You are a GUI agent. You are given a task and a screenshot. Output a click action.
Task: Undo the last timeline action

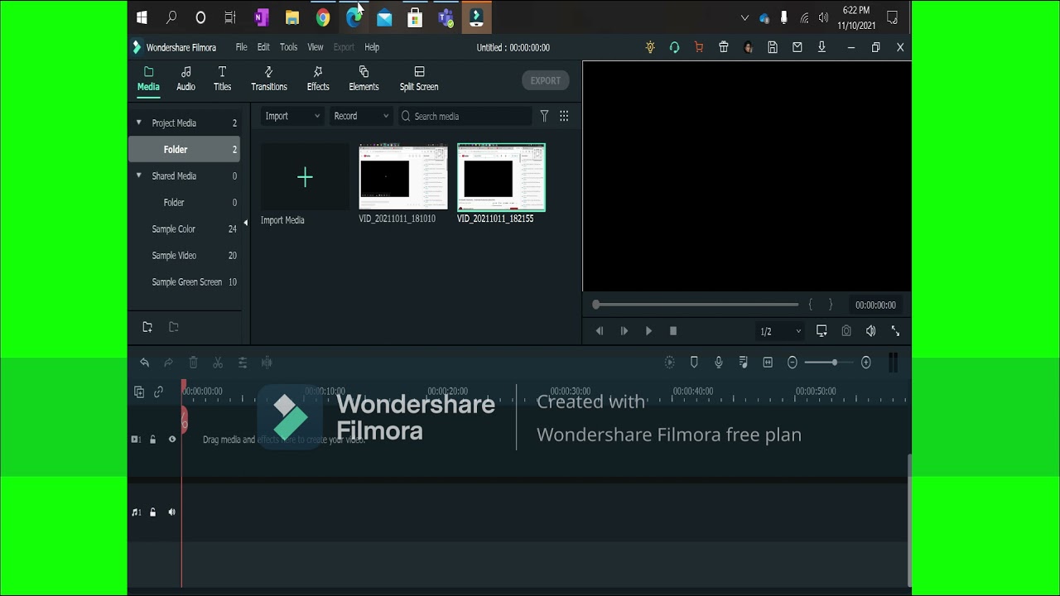144,363
